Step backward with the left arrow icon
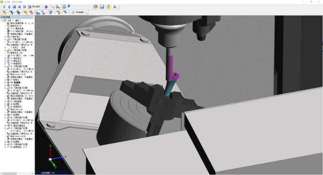Image resolution: width=323 pixels, height=175 pixels. 19,7
